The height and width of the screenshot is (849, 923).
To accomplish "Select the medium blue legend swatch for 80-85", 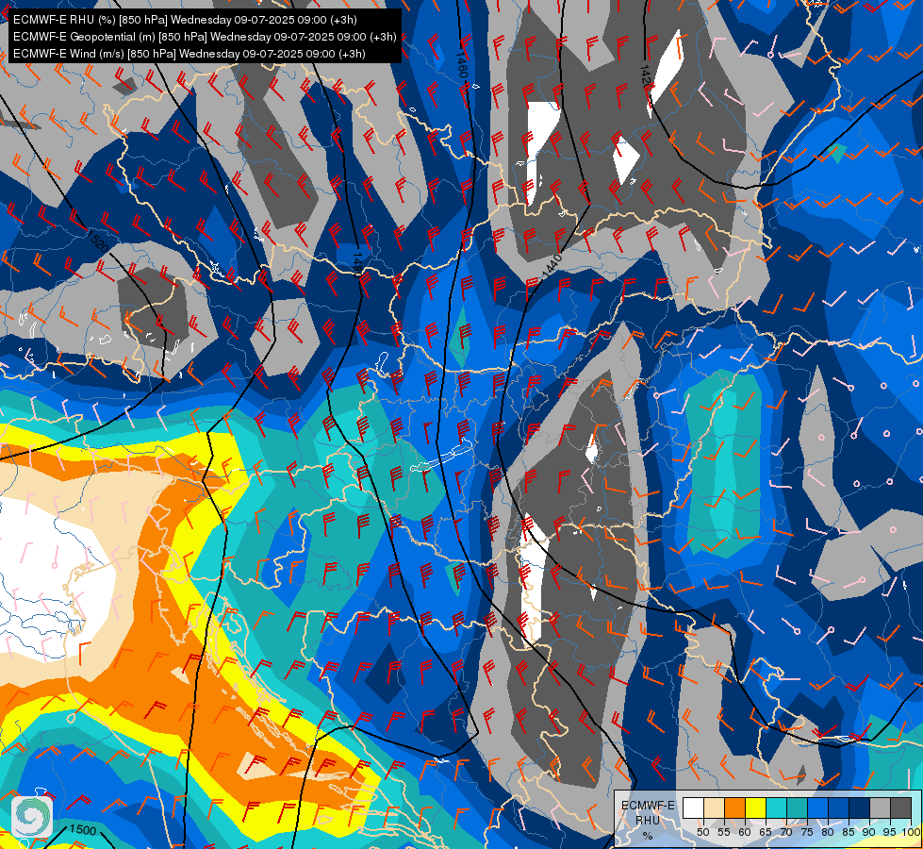I will (839, 807).
